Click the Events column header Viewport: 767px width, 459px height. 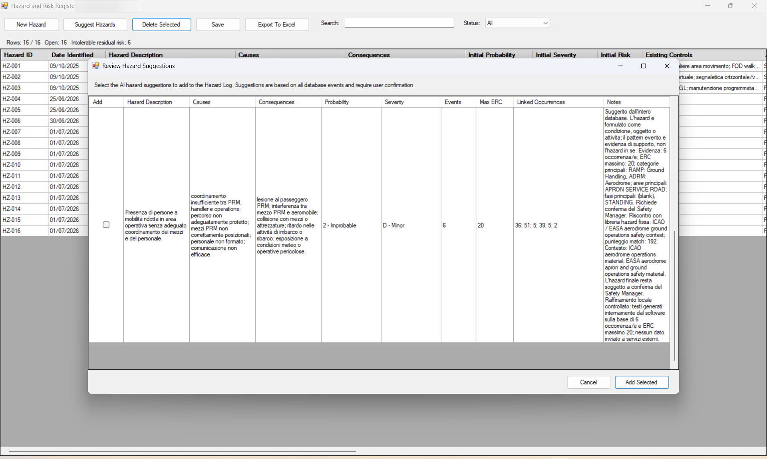pyautogui.click(x=459, y=102)
